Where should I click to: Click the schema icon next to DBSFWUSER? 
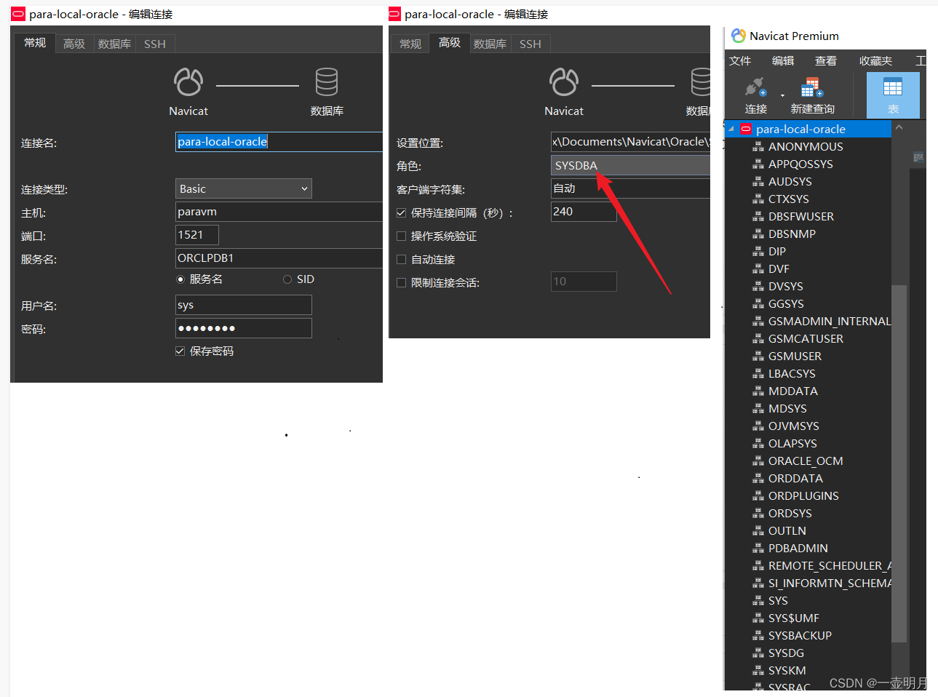tap(758, 216)
